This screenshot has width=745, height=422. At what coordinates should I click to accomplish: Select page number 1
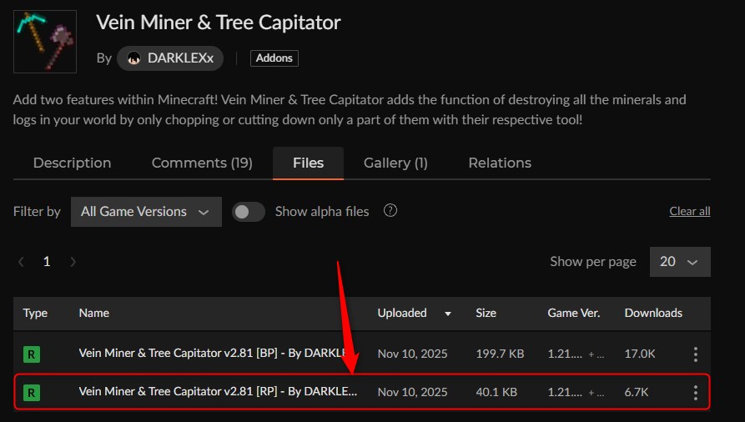coord(47,261)
